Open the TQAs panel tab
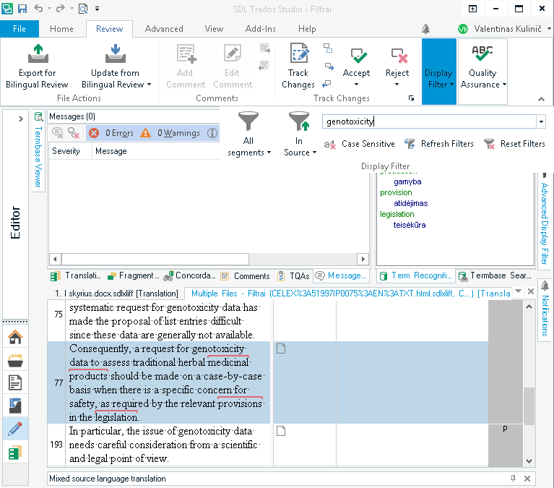The image size is (554, 488). tap(293, 276)
